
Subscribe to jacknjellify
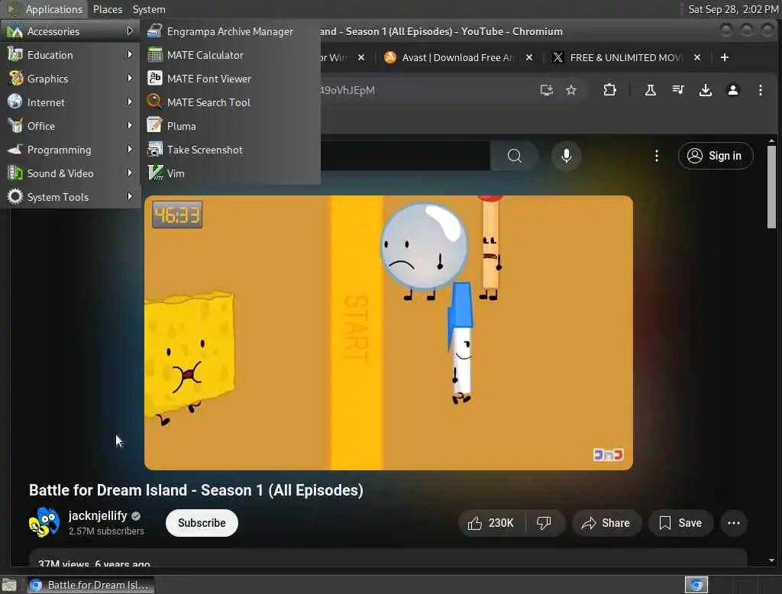click(202, 523)
